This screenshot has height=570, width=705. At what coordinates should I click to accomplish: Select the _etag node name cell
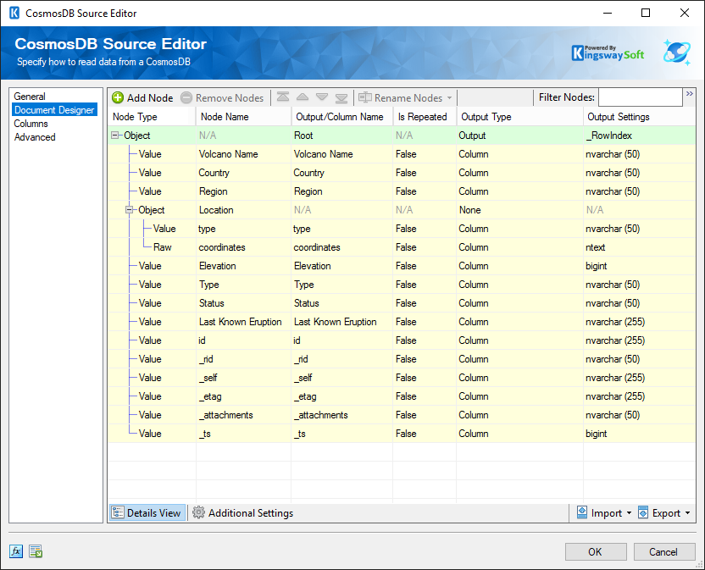(243, 396)
